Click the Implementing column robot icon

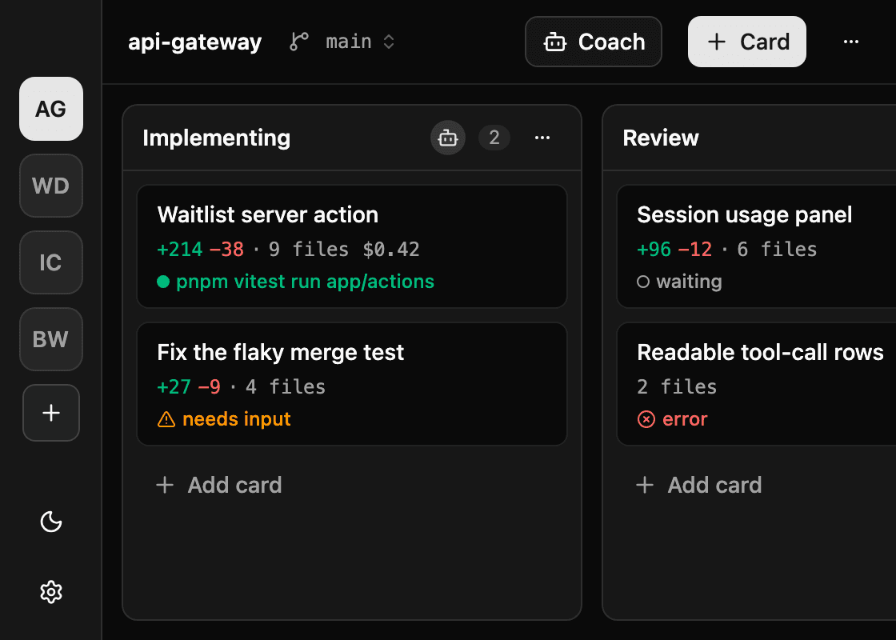(x=447, y=138)
